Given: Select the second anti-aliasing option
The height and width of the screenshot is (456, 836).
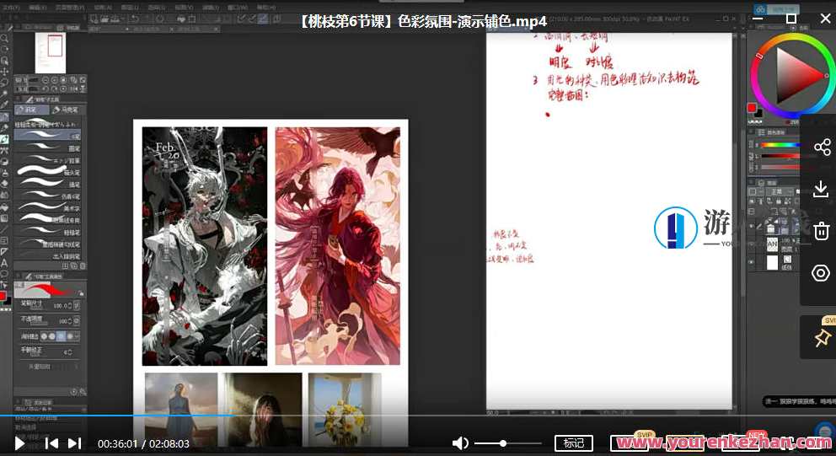Looking at the screenshot, I should 52,336.
